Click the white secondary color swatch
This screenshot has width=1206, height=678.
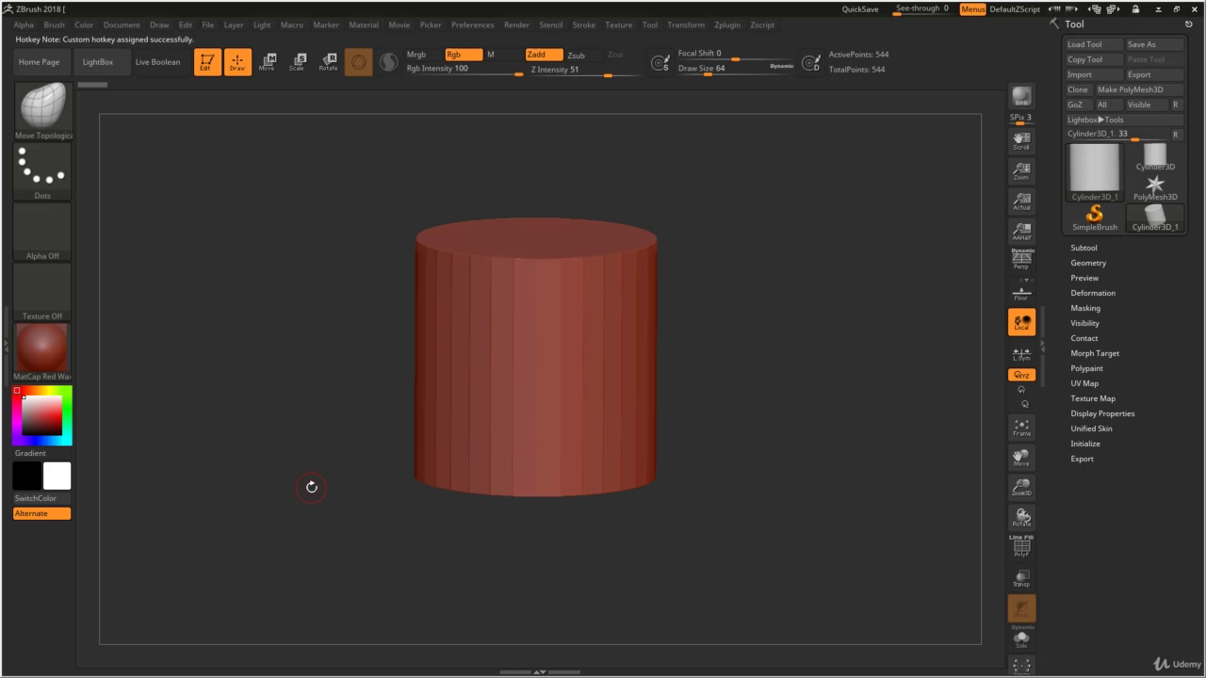pyautogui.click(x=57, y=476)
